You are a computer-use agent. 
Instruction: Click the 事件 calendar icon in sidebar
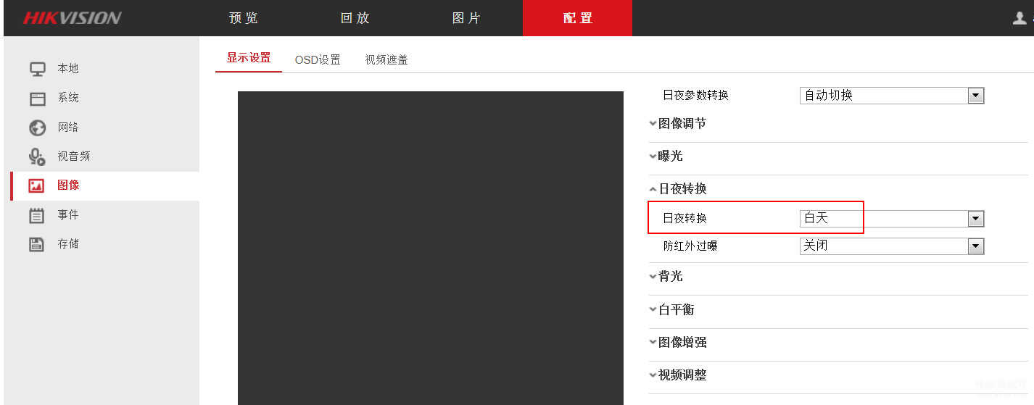click(37, 215)
